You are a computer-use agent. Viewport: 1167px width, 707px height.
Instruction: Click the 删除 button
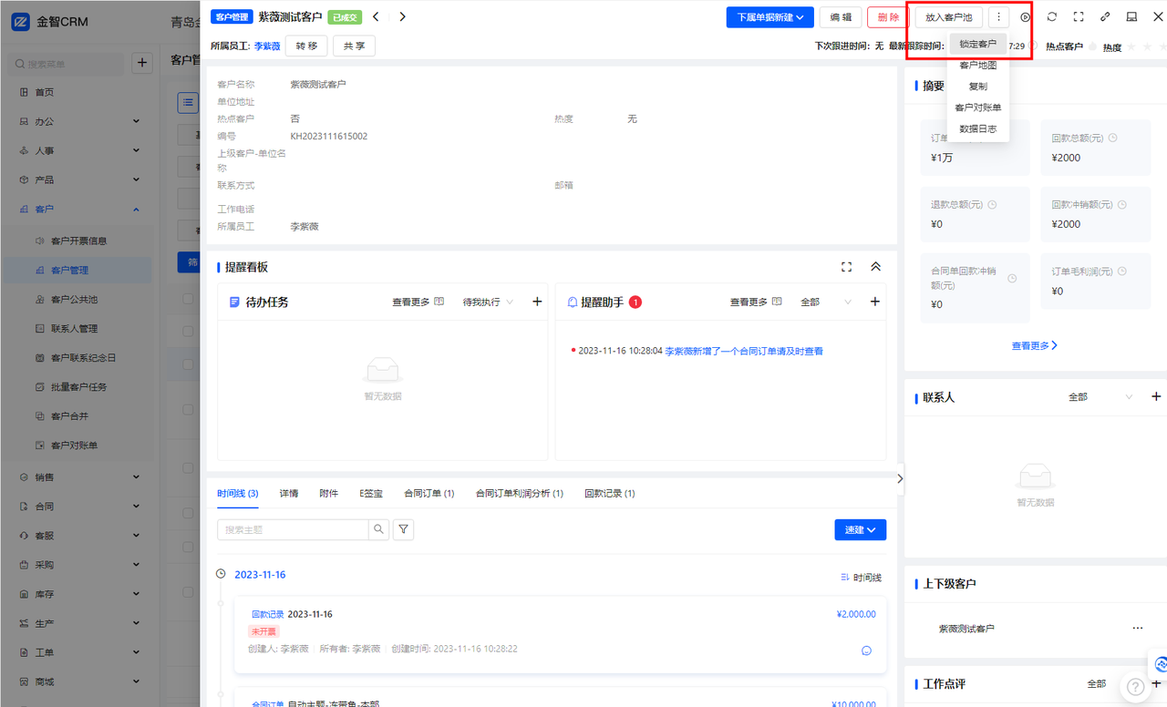click(x=887, y=17)
